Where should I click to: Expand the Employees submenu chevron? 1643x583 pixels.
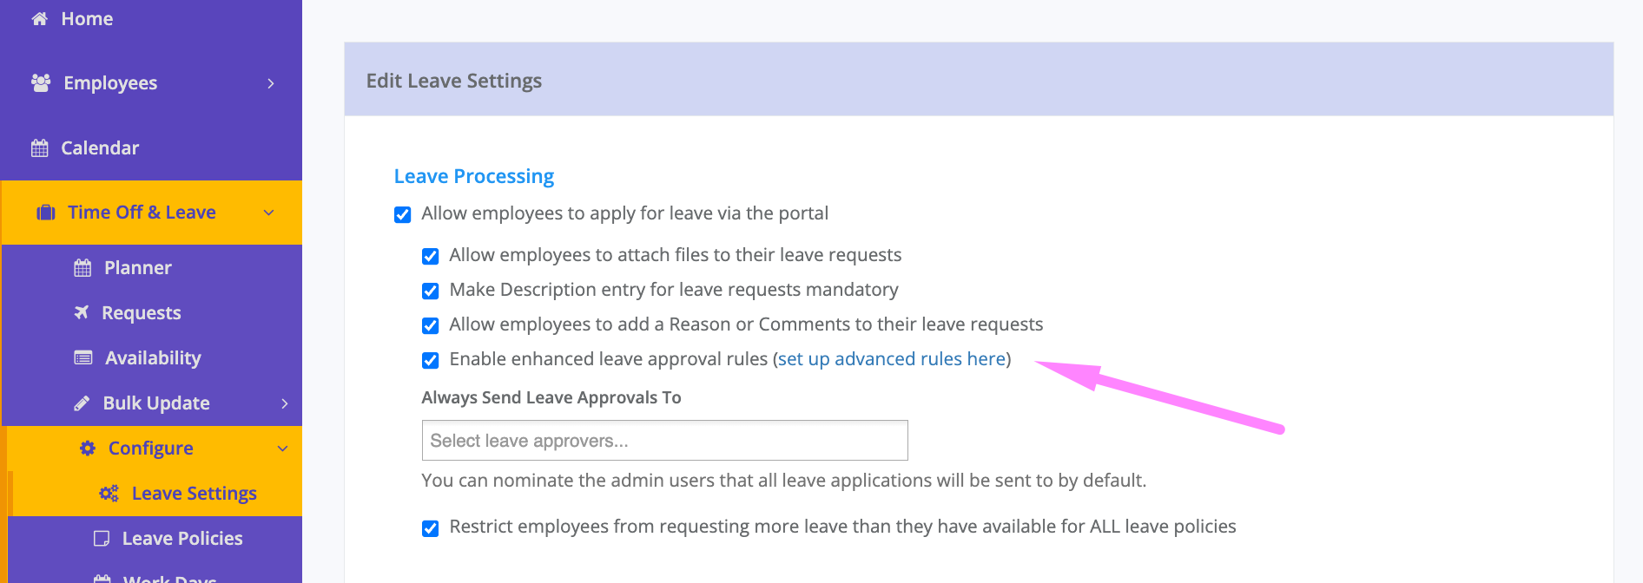tap(272, 82)
